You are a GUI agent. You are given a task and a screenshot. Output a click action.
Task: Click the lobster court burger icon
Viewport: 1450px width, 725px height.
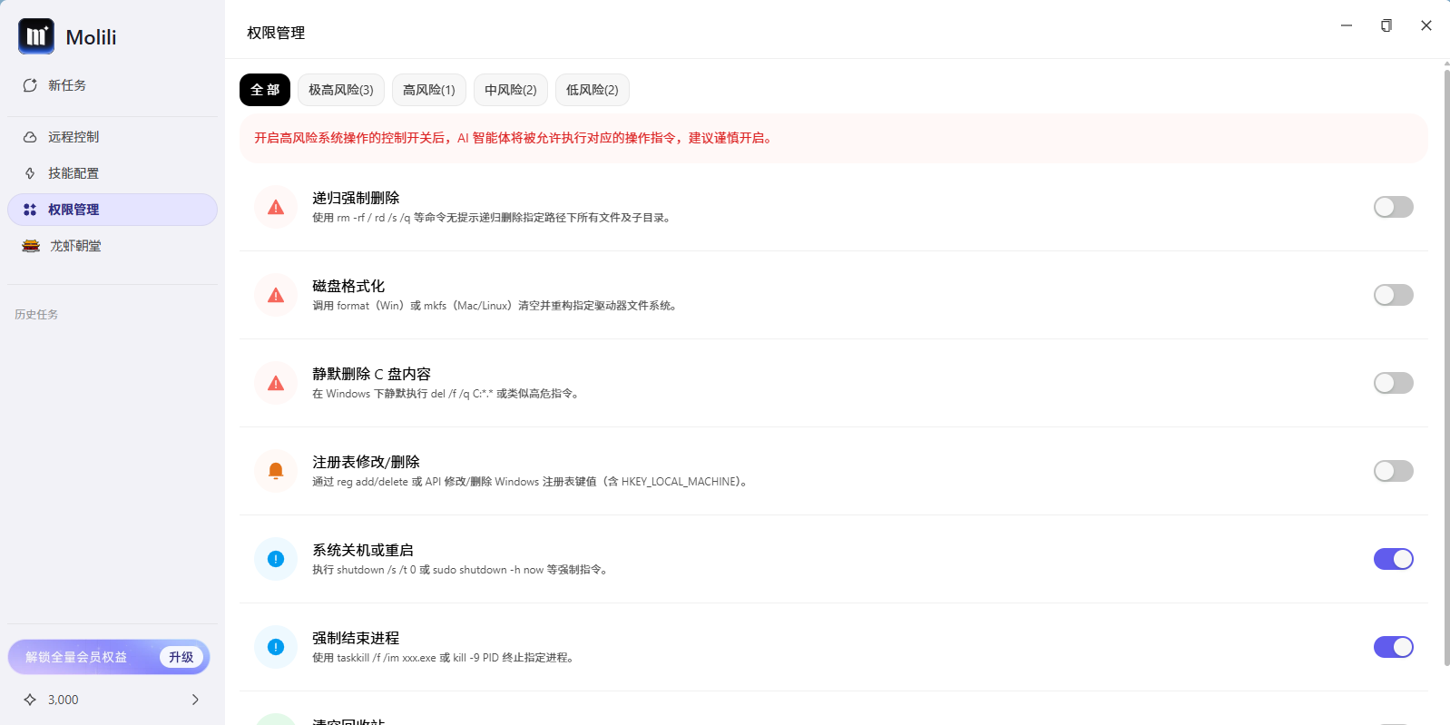pyautogui.click(x=31, y=246)
